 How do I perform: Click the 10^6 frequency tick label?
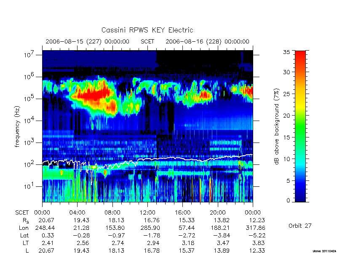pos(29,77)
